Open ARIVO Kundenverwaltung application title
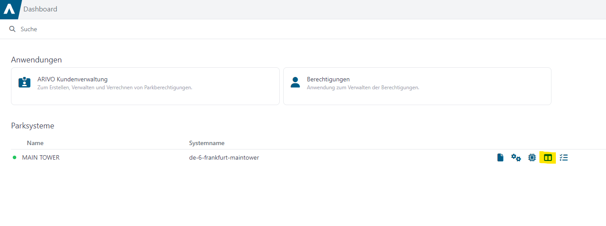Screen dimensions: 606x226 click(x=73, y=80)
